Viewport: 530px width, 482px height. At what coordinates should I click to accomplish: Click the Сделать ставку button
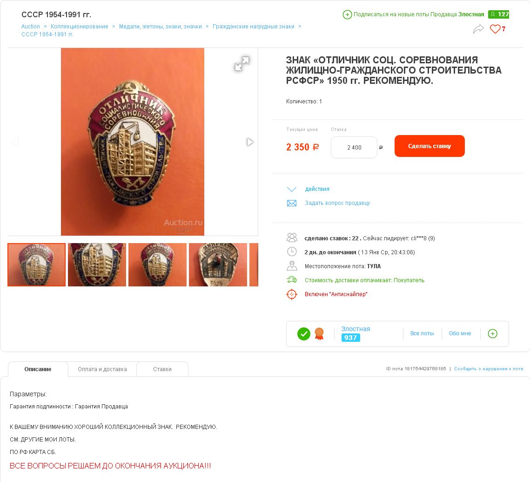(429, 146)
